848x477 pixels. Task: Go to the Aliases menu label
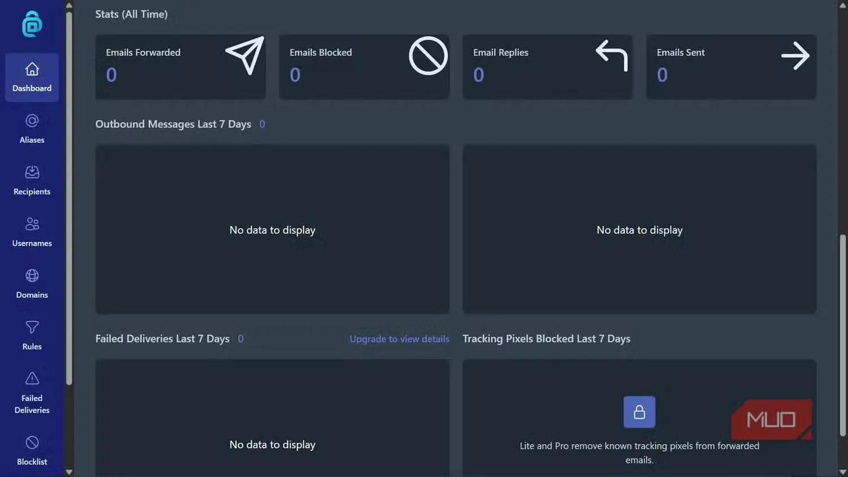[32, 140]
